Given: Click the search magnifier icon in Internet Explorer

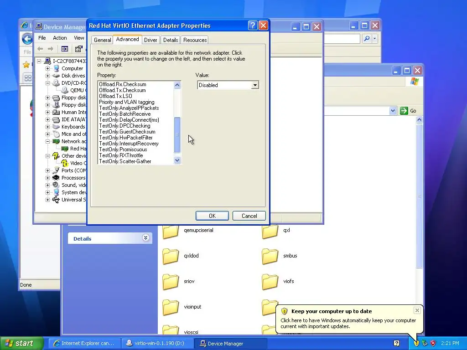Looking at the screenshot, I should [367, 38].
